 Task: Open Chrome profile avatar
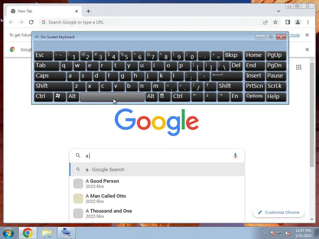(298, 22)
